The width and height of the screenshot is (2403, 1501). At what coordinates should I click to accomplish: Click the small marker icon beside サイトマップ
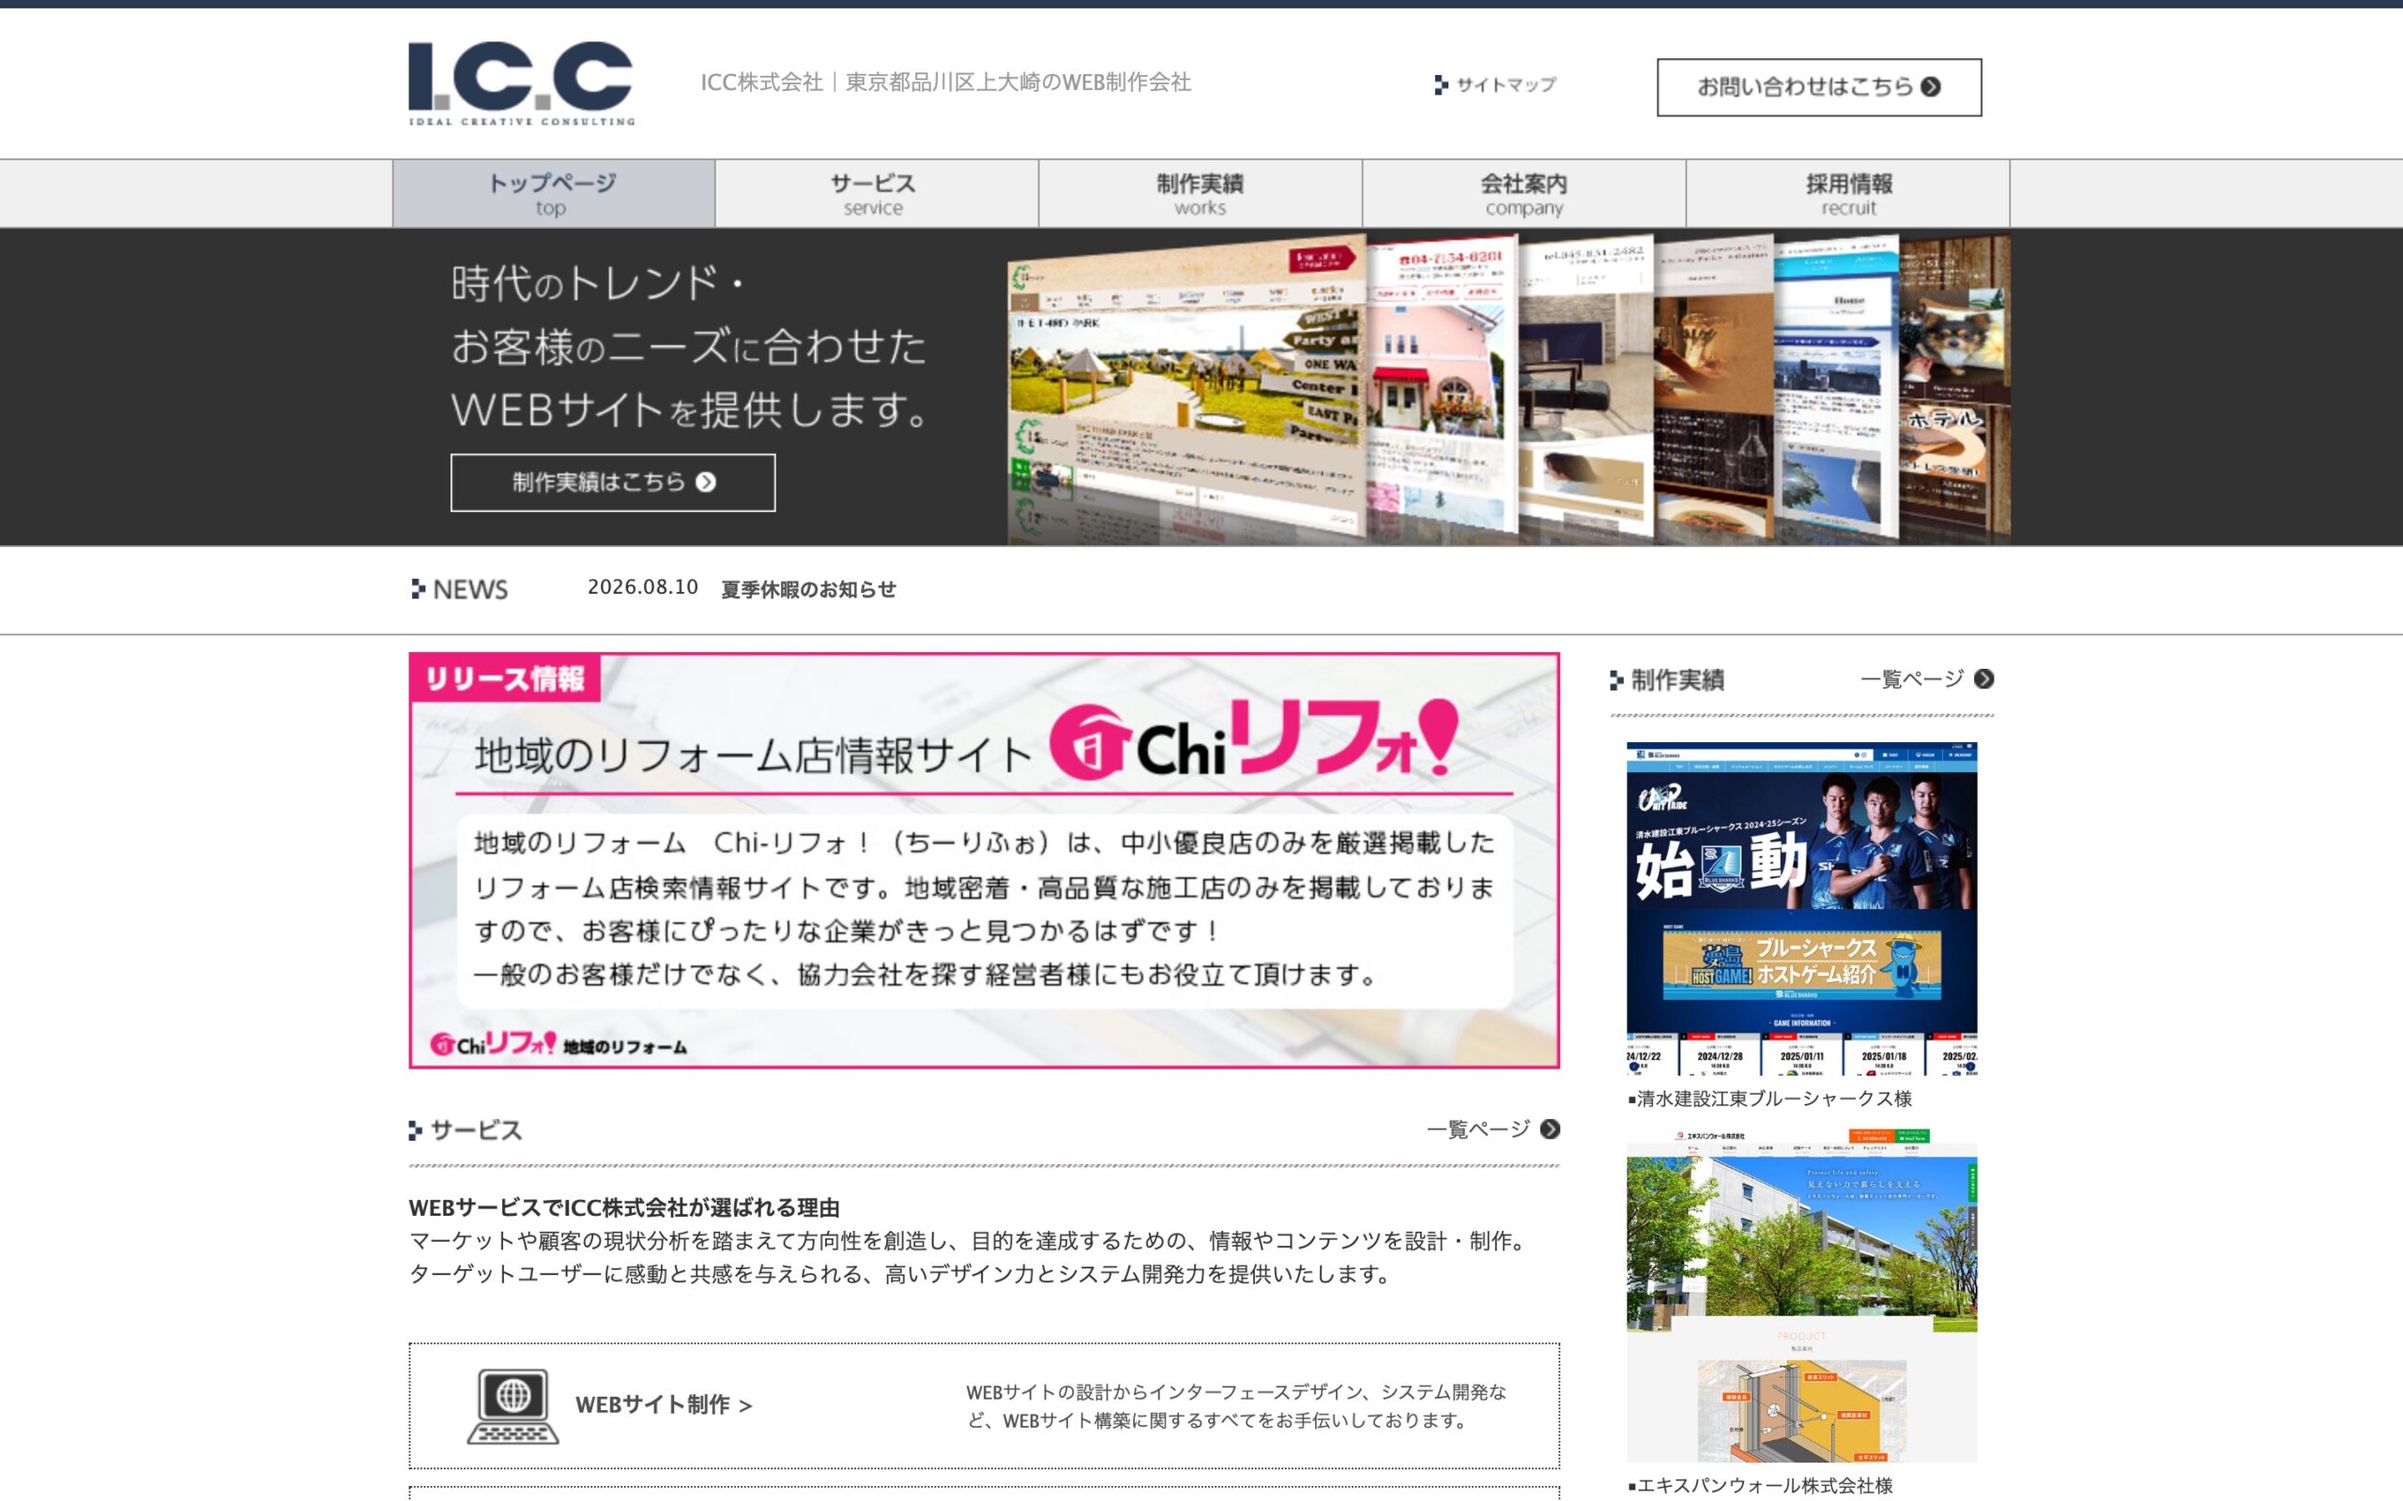point(1441,85)
